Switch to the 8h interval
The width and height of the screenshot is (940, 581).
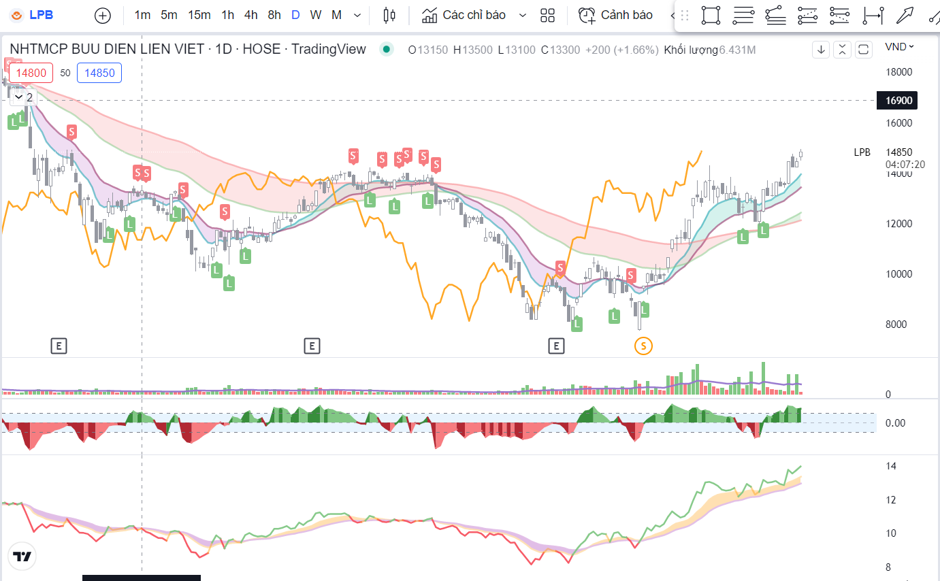274,15
